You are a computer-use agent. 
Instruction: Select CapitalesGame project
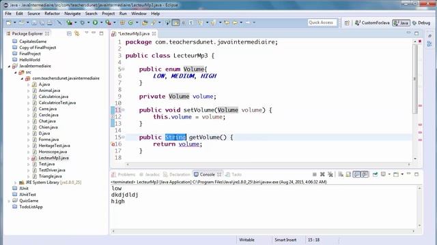pyautogui.click(x=33, y=42)
